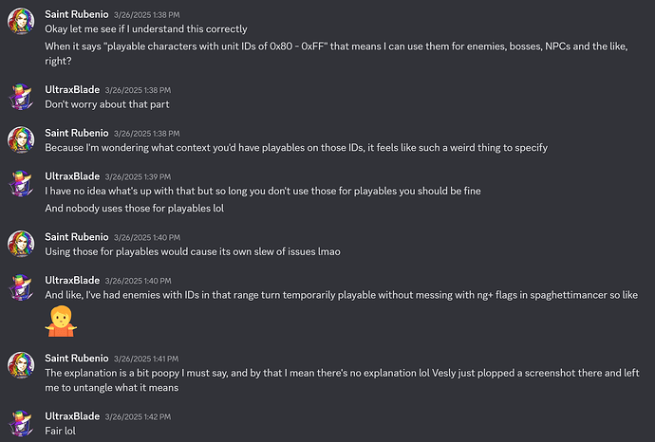The width and height of the screenshot is (655, 442).
Task: Click Saint Rubenio's avatar on the 1:40 PM message
Action: click(22, 243)
